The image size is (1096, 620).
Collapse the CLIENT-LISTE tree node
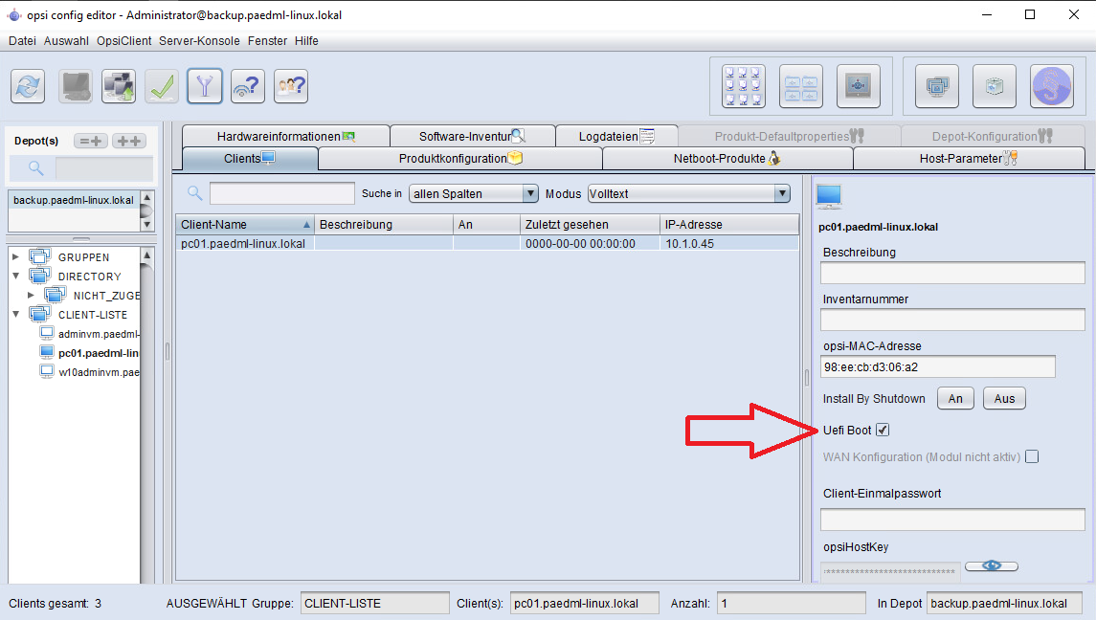click(x=15, y=315)
